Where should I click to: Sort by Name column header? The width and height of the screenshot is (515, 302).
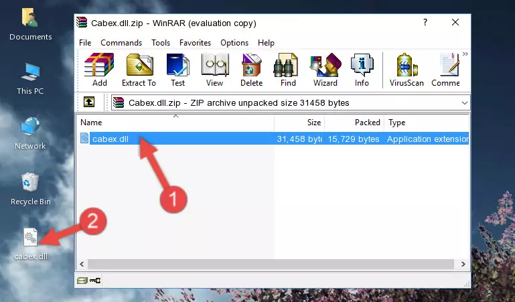pyautogui.click(x=175, y=123)
